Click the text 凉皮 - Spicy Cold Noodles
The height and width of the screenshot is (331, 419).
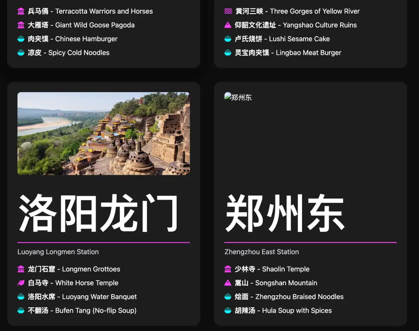[x=69, y=53]
